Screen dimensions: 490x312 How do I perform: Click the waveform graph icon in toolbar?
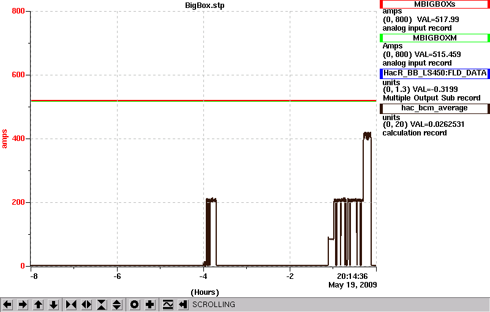[x=168, y=305]
